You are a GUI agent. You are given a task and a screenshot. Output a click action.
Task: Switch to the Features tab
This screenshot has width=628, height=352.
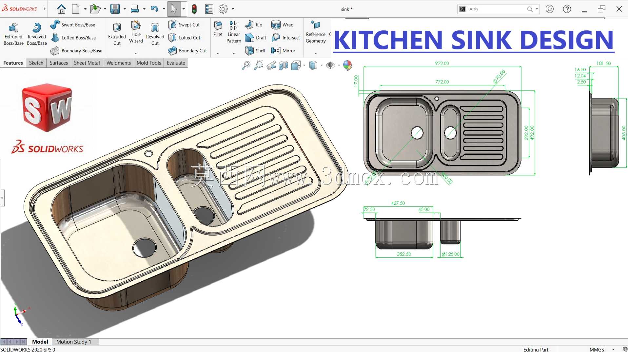pyautogui.click(x=13, y=63)
